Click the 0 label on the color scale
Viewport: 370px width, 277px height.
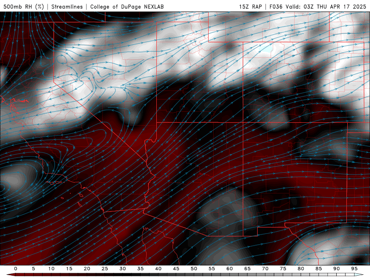[x=16, y=269]
